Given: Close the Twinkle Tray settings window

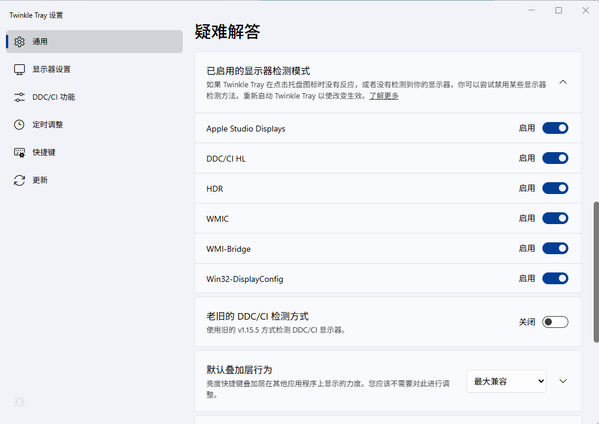Looking at the screenshot, I should click(585, 10).
